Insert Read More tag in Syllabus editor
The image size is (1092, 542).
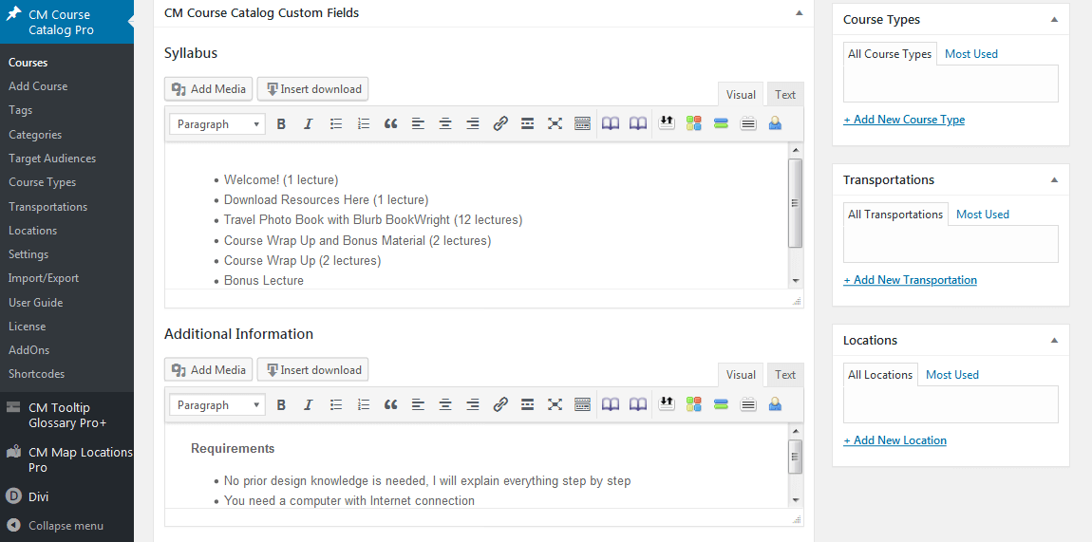pyautogui.click(x=528, y=124)
